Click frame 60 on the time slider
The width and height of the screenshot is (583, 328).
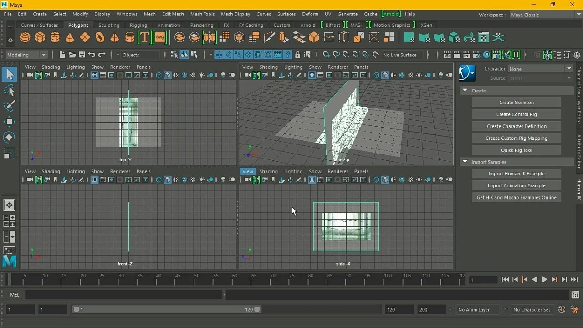[x=235, y=279]
